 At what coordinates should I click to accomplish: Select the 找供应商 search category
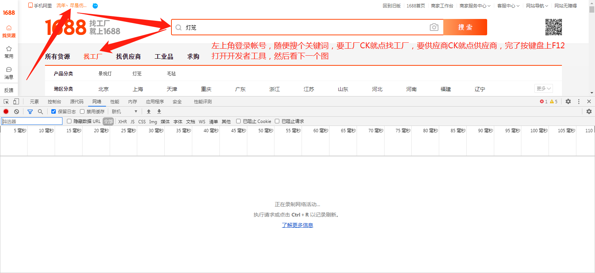tap(128, 56)
